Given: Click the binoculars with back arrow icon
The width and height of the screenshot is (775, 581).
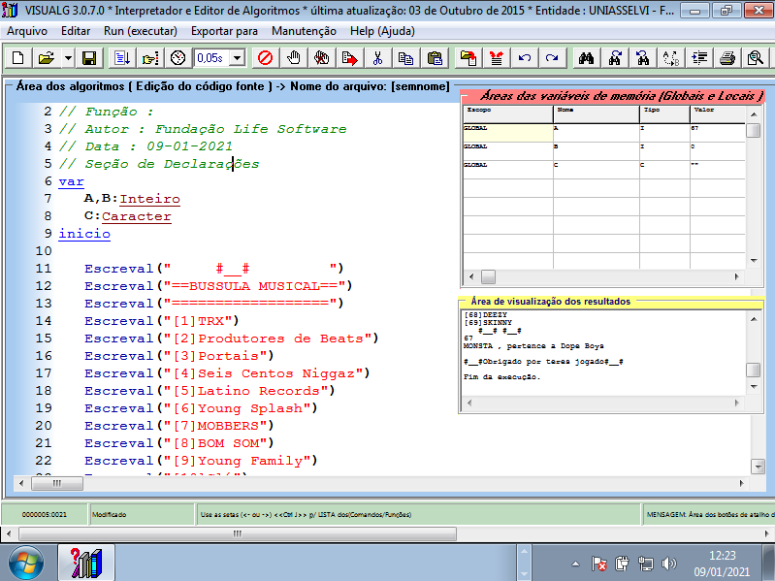Looking at the screenshot, I should tap(642, 58).
